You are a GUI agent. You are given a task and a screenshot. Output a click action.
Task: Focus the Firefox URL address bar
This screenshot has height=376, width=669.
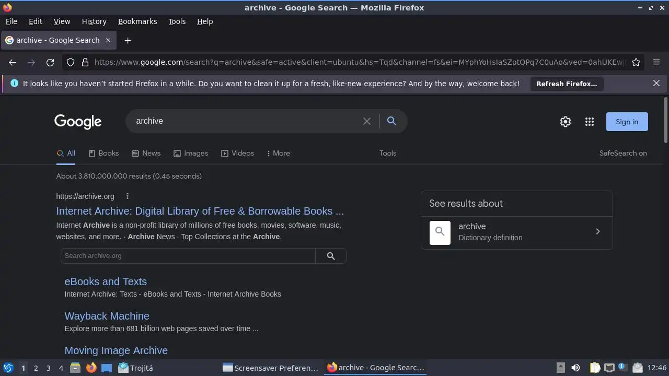[361, 62]
